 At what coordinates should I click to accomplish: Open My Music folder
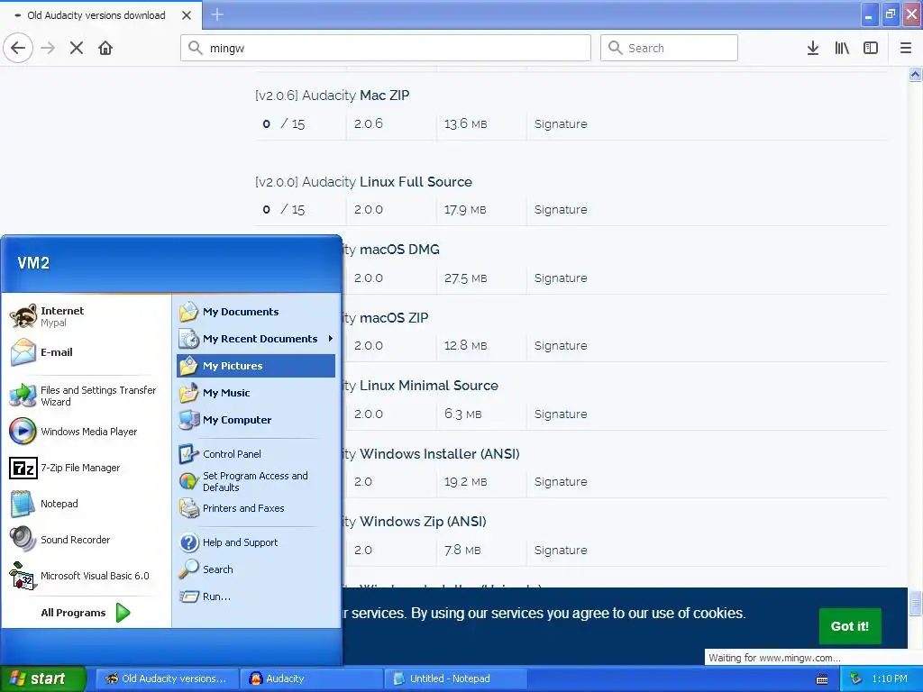(x=256, y=393)
